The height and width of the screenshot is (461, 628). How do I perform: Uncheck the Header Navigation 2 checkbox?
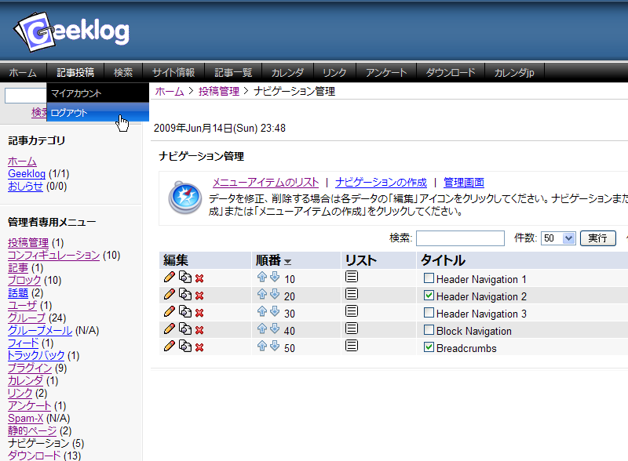(429, 296)
